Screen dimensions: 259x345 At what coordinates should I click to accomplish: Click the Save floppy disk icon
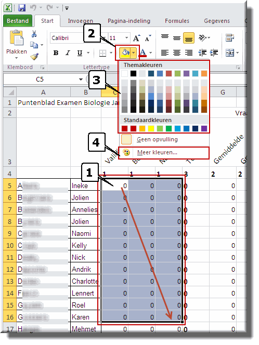pos(22,8)
